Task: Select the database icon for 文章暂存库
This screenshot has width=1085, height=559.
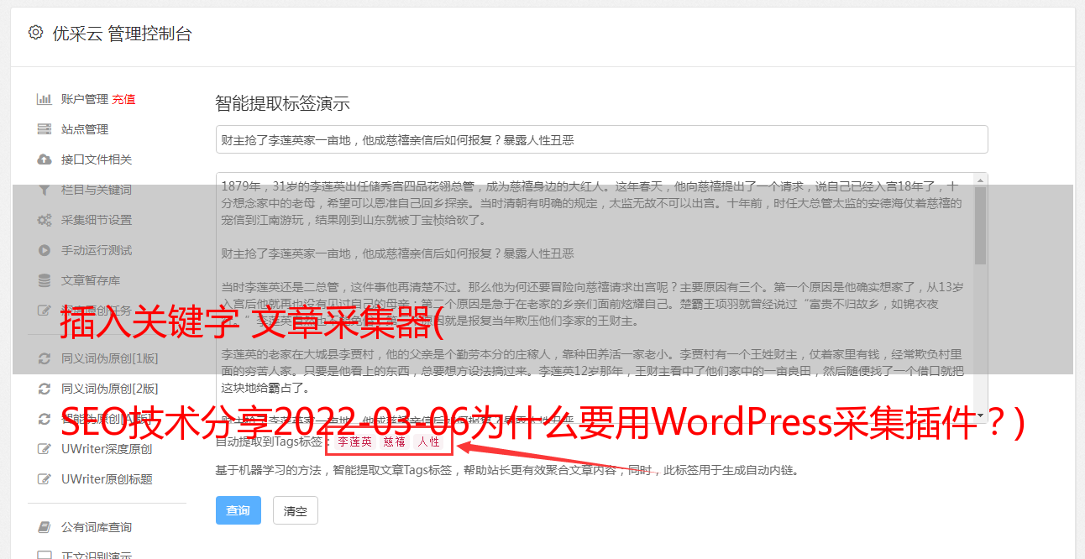Action: point(45,280)
